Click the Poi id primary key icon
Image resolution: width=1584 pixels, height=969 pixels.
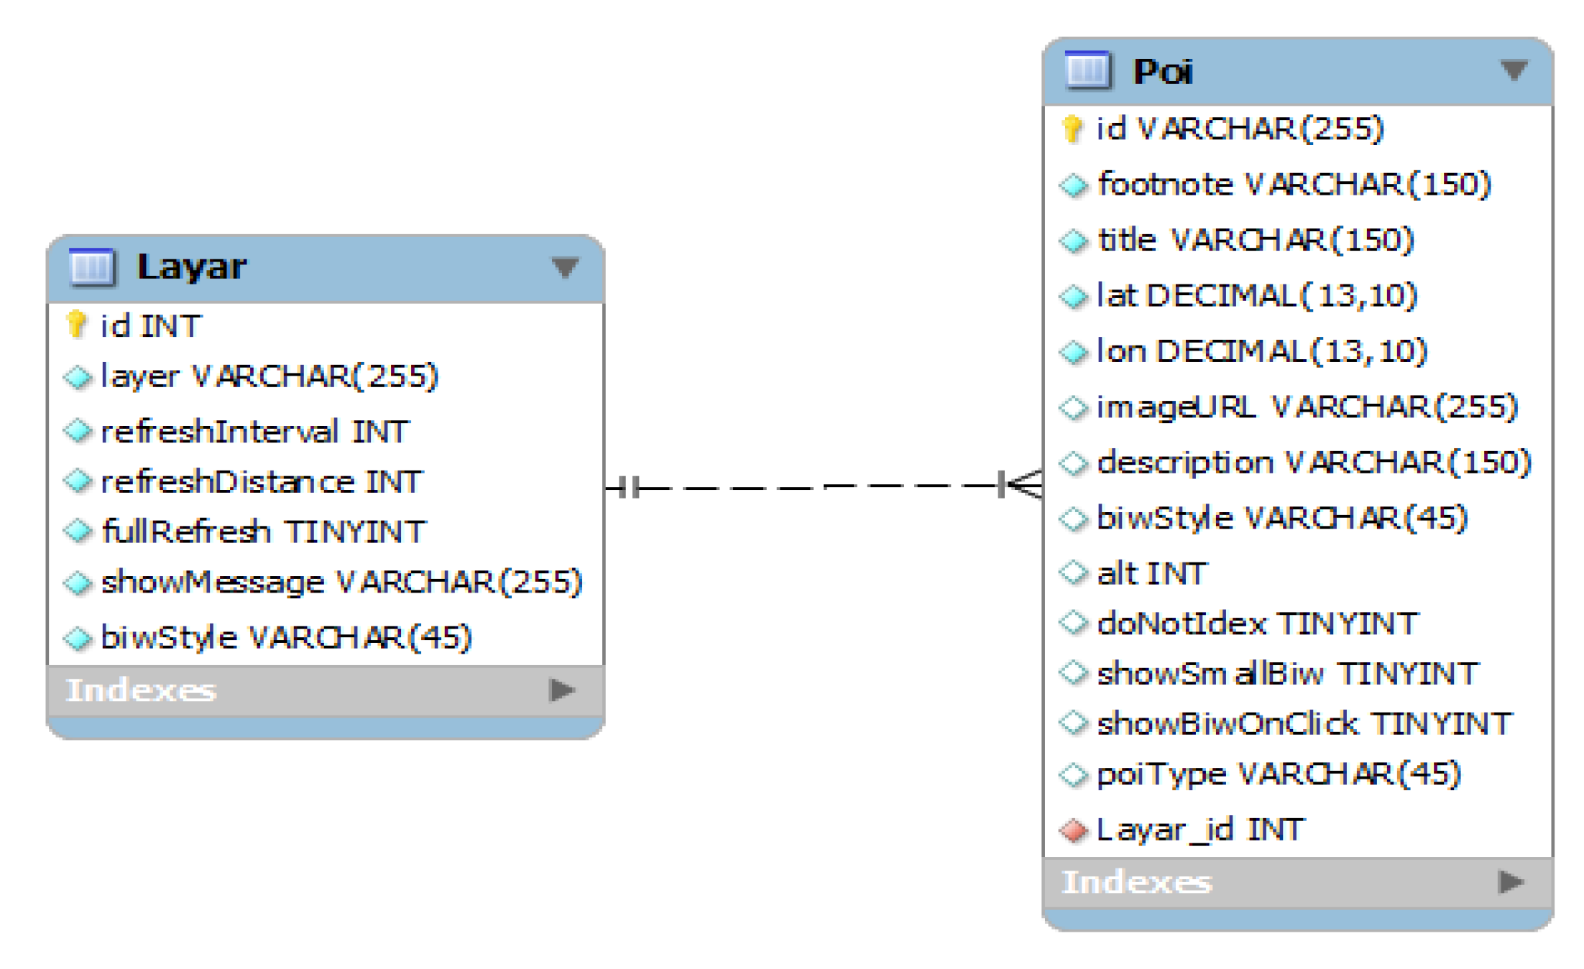(1072, 129)
